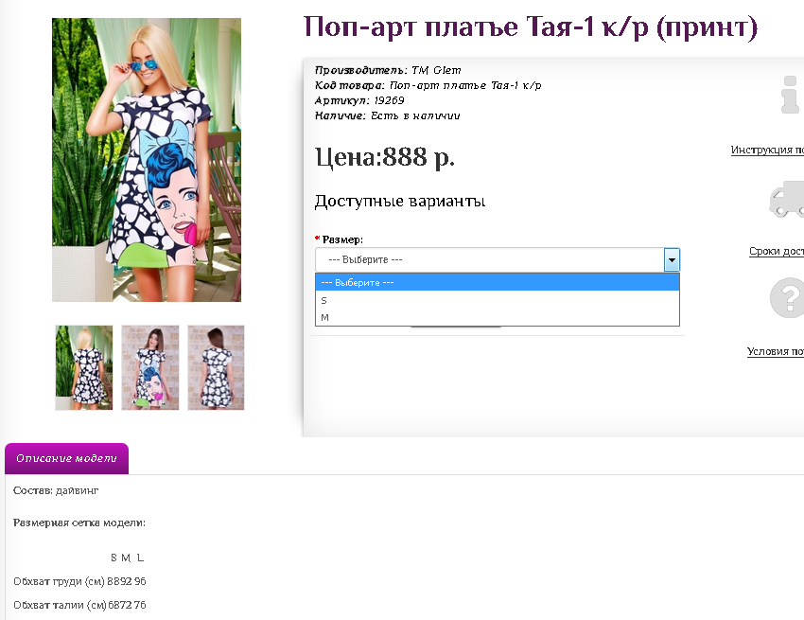Click the Наличие: Есть в наличии text
This screenshot has width=804, height=620.
pyautogui.click(x=387, y=116)
